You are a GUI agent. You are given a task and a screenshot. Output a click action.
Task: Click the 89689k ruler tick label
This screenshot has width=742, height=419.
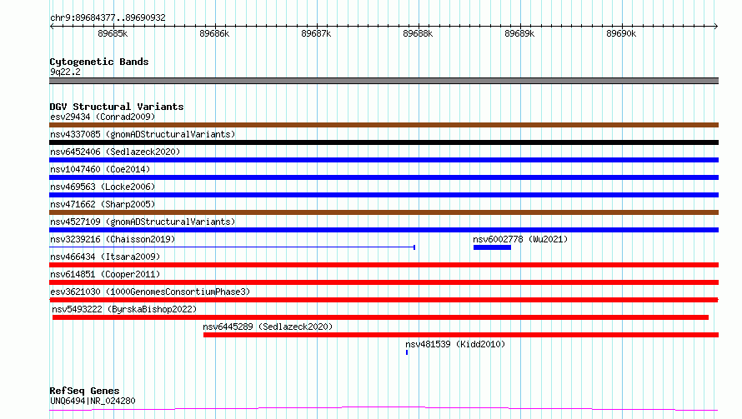click(x=519, y=33)
